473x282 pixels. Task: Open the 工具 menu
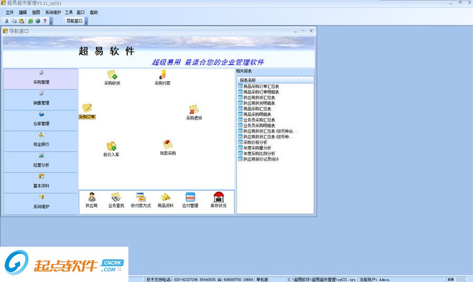(69, 13)
